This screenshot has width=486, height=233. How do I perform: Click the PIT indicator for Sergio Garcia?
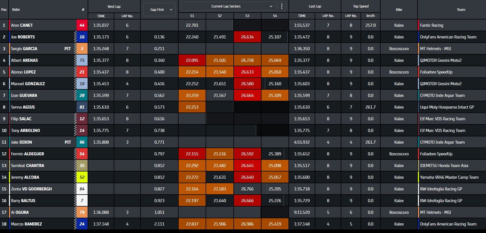(x=68, y=49)
